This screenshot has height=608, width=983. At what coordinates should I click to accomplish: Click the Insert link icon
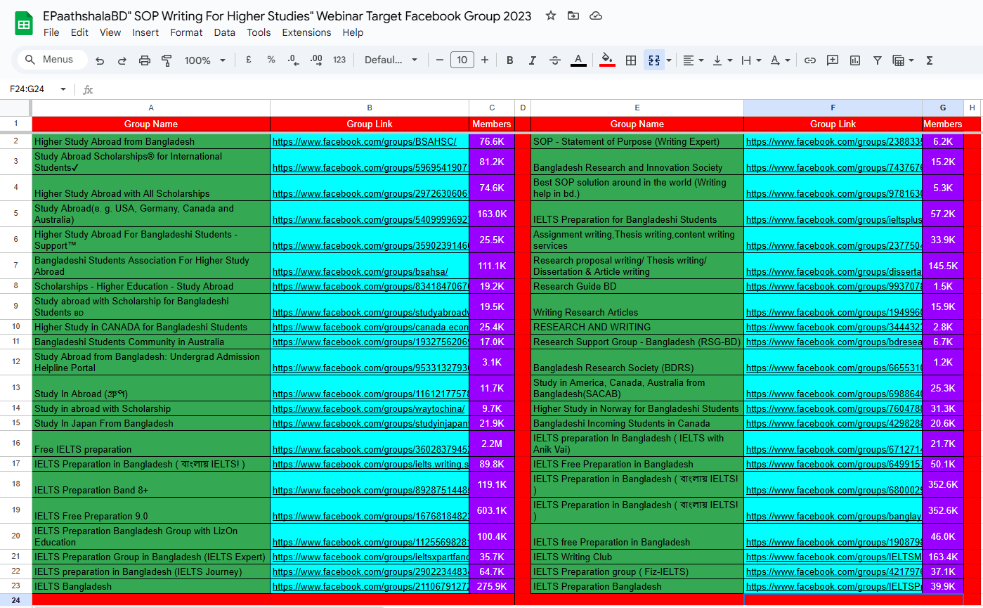coord(810,60)
